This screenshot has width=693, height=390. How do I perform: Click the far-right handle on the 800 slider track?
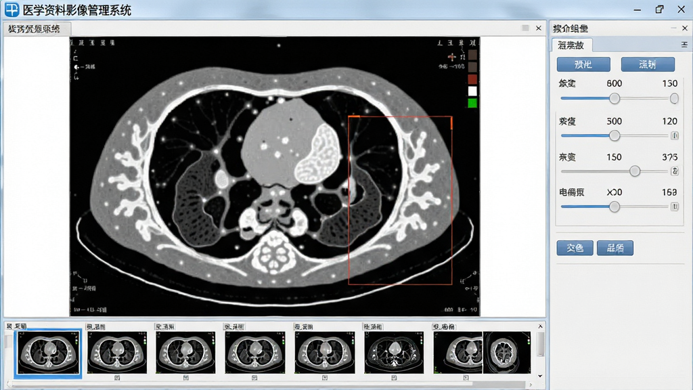coord(674,99)
